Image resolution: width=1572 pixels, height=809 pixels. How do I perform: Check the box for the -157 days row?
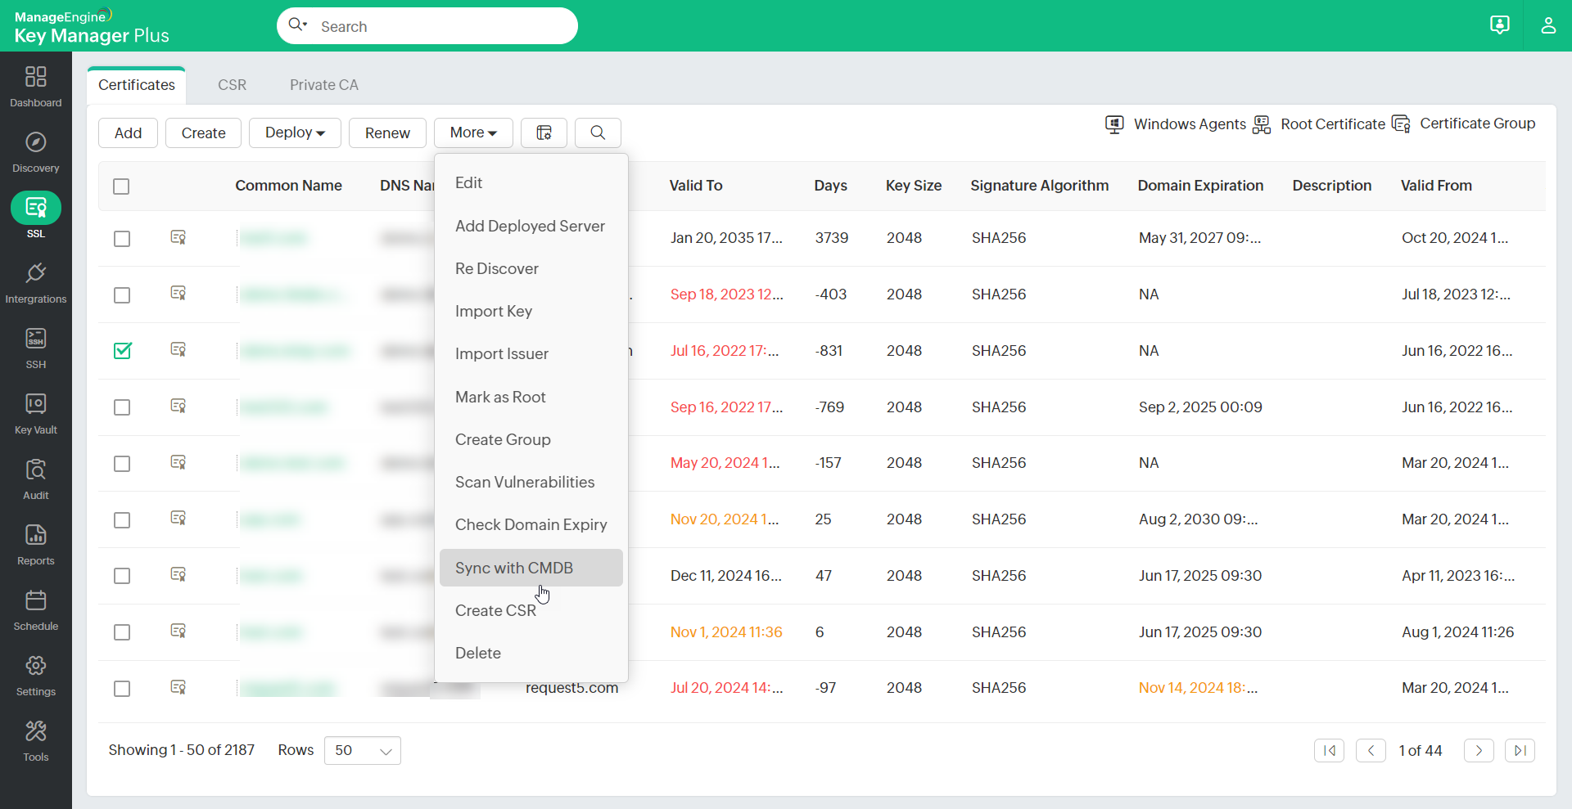pos(122,464)
